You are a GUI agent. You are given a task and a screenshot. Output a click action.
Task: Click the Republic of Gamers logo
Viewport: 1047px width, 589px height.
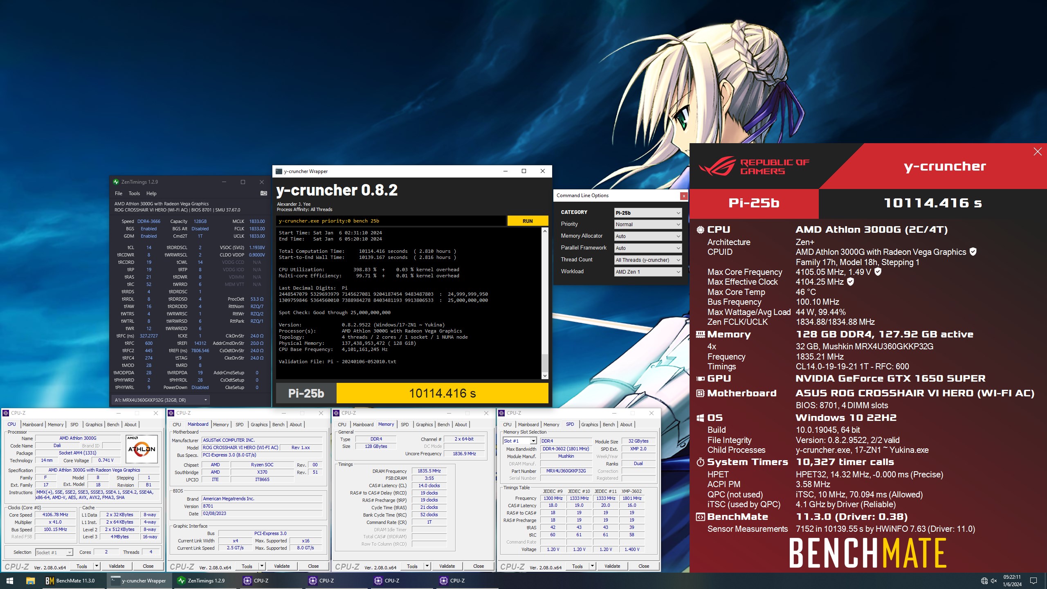coord(754,167)
